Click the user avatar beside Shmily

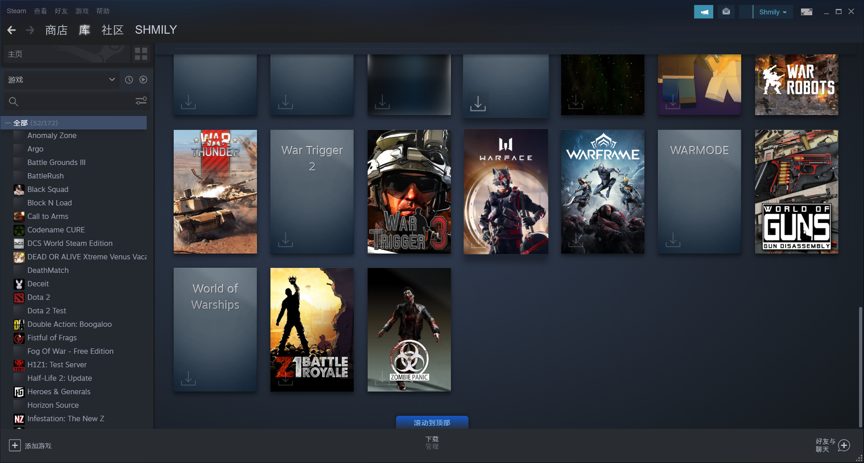tap(746, 12)
